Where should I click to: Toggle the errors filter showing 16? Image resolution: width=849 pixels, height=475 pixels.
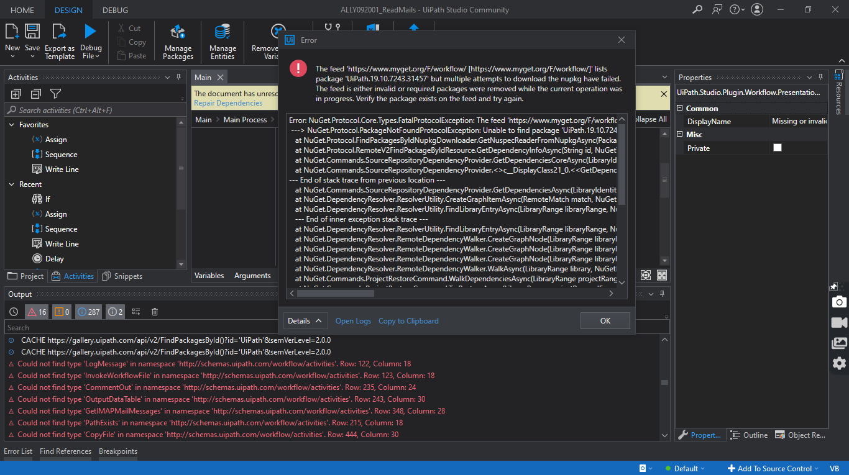36,312
